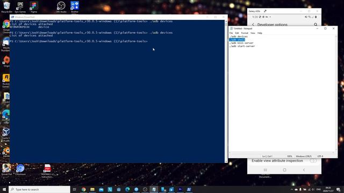Open the notification center icon

tap(338, 189)
